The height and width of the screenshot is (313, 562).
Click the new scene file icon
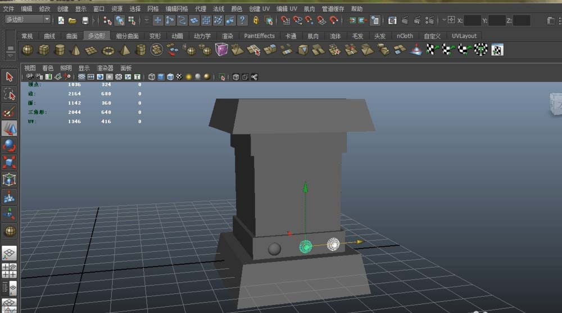(x=61, y=20)
